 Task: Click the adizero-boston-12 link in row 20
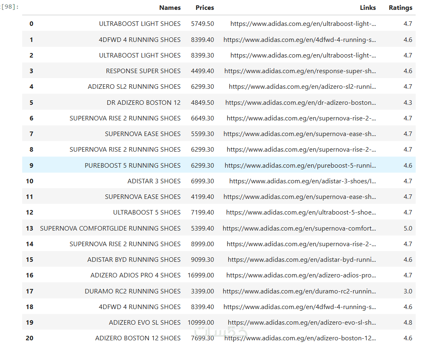[x=300, y=338]
